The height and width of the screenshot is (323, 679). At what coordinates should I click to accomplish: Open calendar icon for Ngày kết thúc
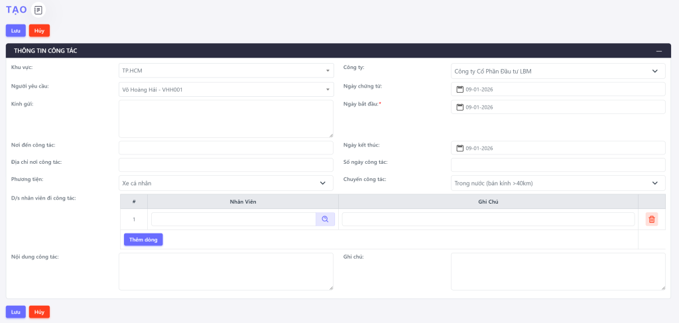tap(460, 148)
